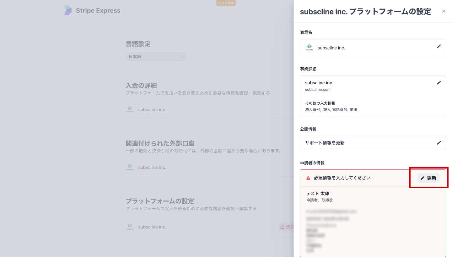The width and height of the screenshot is (452, 260).
Task: Edit サポート情報を更新 pencil icon
Action: 439,143
